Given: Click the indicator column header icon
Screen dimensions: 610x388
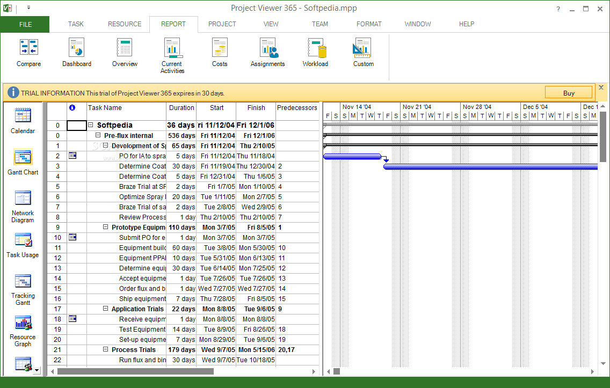Looking at the screenshot, I should (x=72, y=108).
